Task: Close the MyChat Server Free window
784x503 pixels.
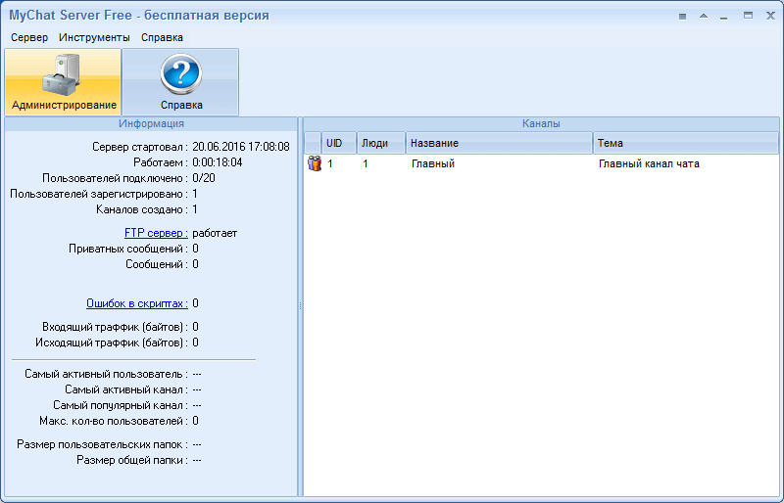Action: (x=770, y=16)
